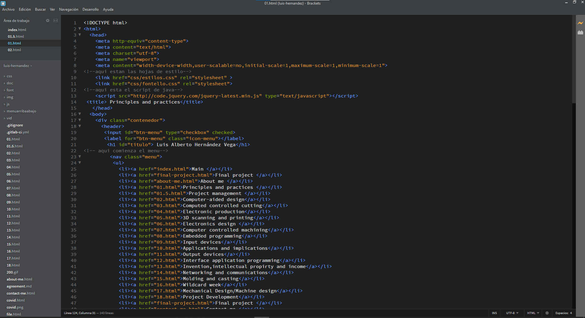The width and height of the screenshot is (585, 318).
Task: Open the Buscar menu
Action: click(x=40, y=9)
